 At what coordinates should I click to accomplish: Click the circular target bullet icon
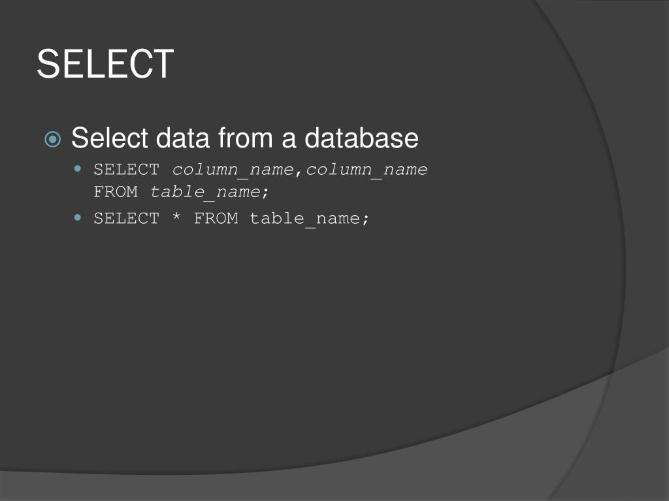pyautogui.click(x=53, y=139)
